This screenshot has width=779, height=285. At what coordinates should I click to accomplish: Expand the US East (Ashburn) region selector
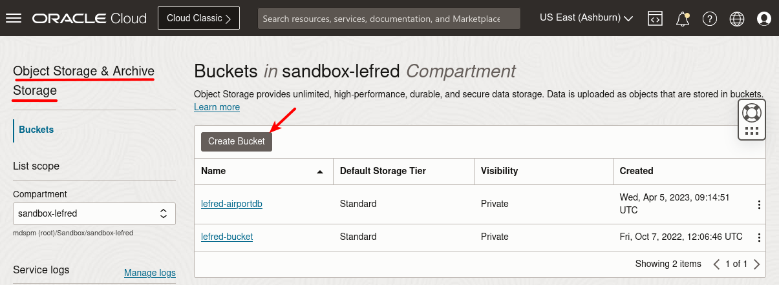coord(586,18)
